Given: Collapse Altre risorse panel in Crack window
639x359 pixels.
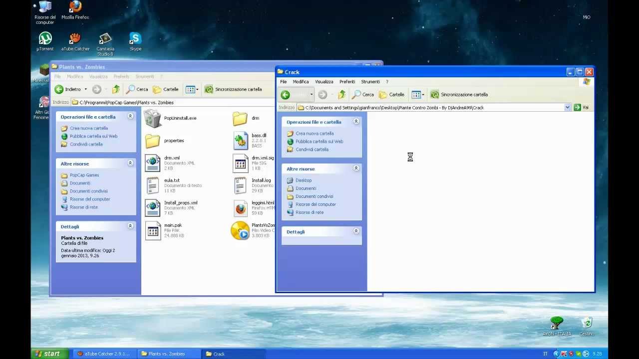Looking at the screenshot, I should click(356, 169).
